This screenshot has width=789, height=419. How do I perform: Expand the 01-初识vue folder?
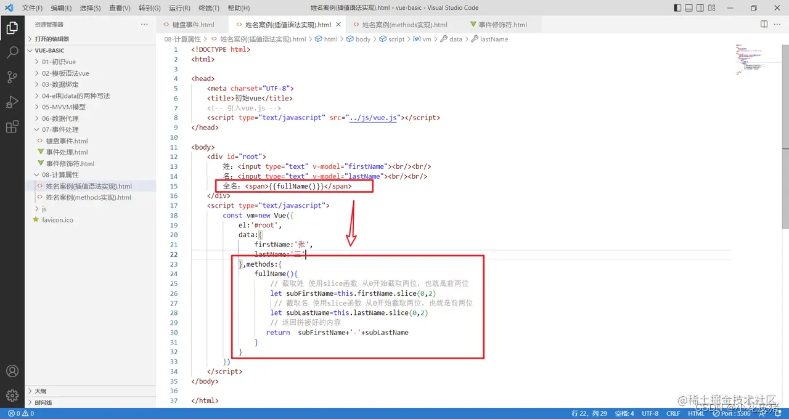click(91, 62)
